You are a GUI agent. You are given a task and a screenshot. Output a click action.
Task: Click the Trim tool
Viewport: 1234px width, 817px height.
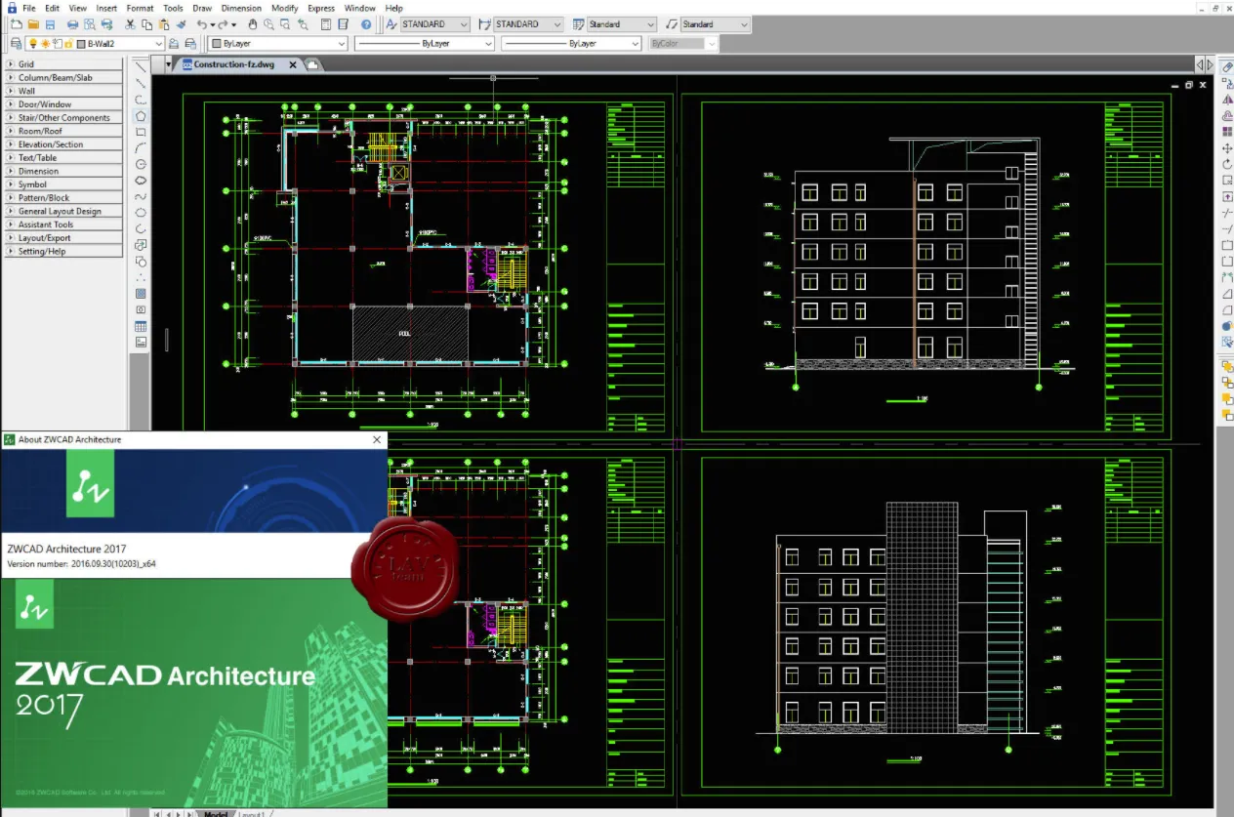pos(1227,212)
